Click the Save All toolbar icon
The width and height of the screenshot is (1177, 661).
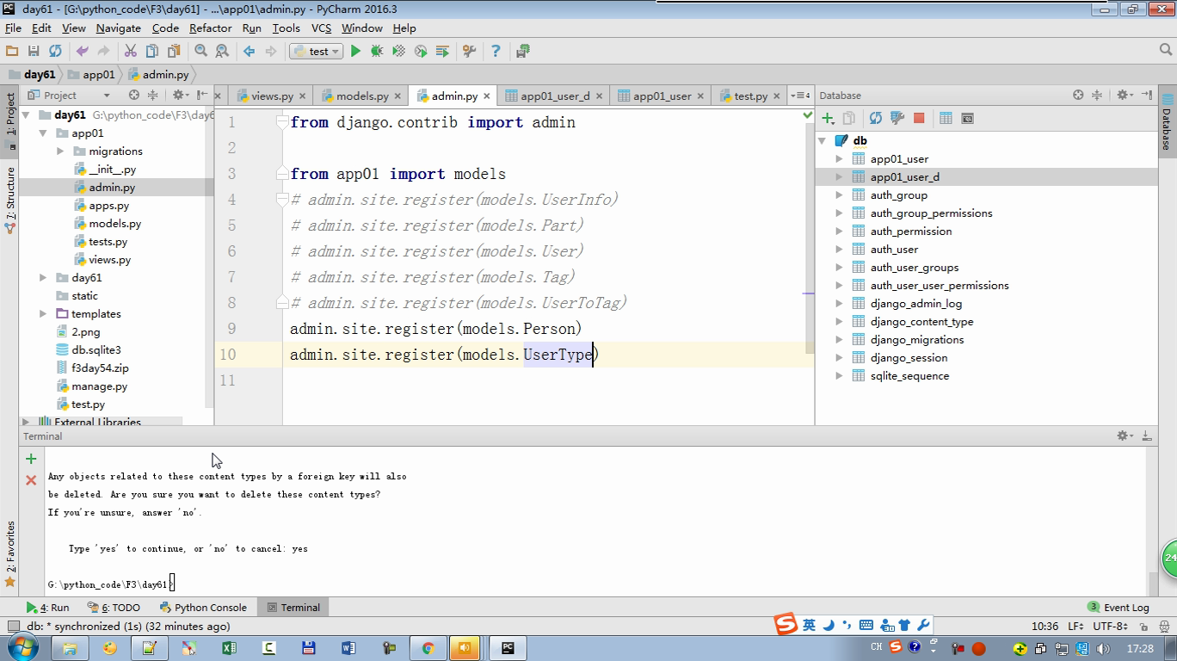click(34, 52)
